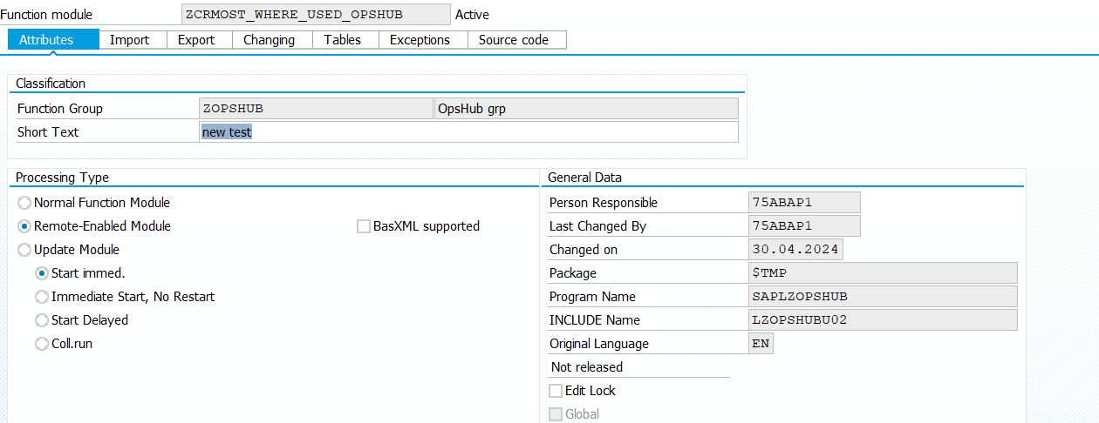1099x423 pixels.
Task: View the Exceptions tab
Action: coord(420,40)
